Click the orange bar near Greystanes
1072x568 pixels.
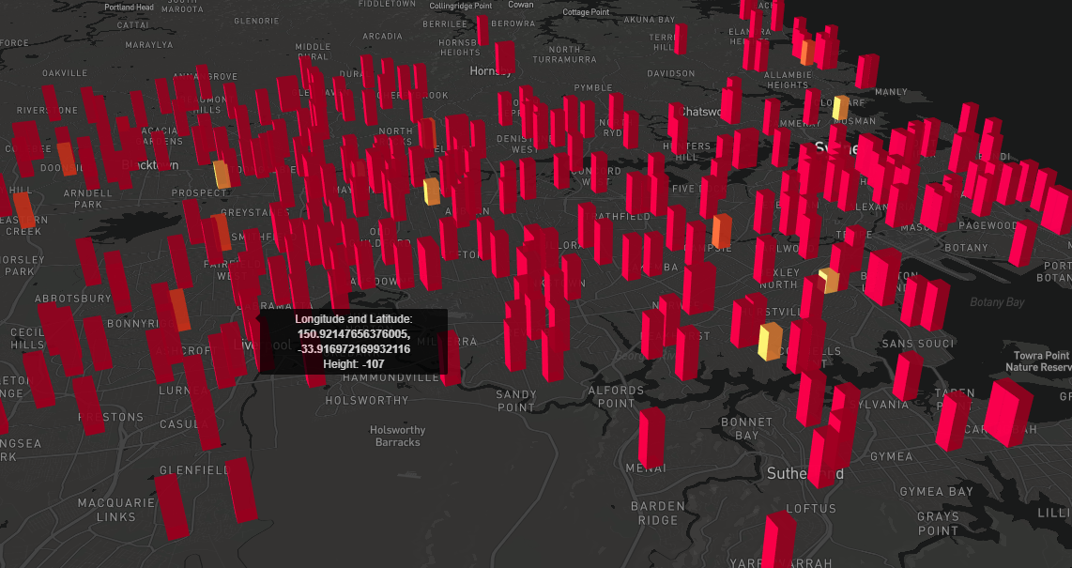[223, 231]
